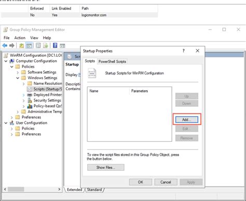
Task: Collapse the Computer Configuration node
Action: point(6,61)
